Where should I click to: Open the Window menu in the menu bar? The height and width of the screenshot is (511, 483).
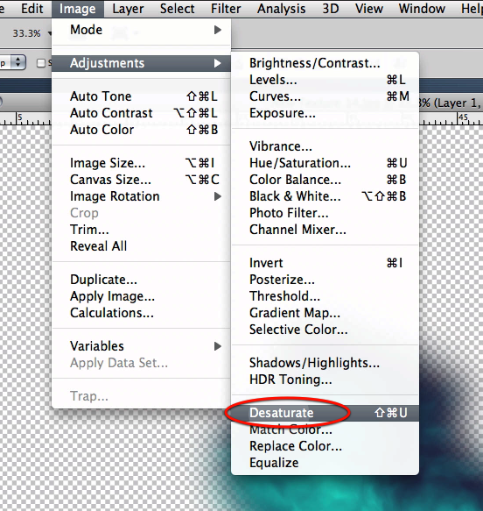[x=422, y=9]
